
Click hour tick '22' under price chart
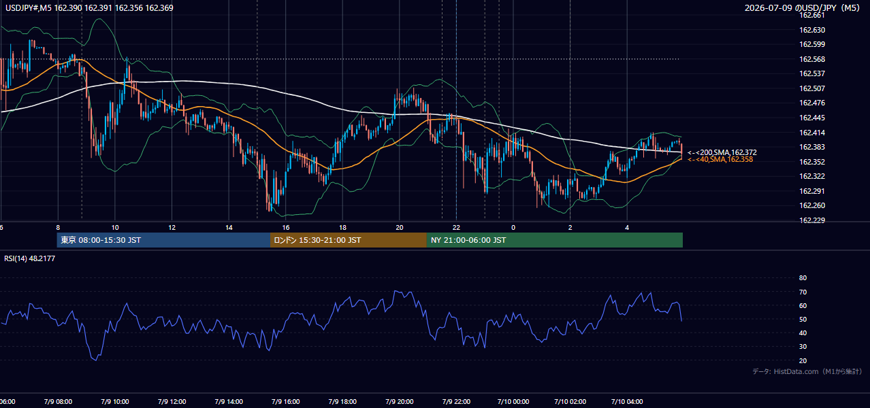pos(456,228)
